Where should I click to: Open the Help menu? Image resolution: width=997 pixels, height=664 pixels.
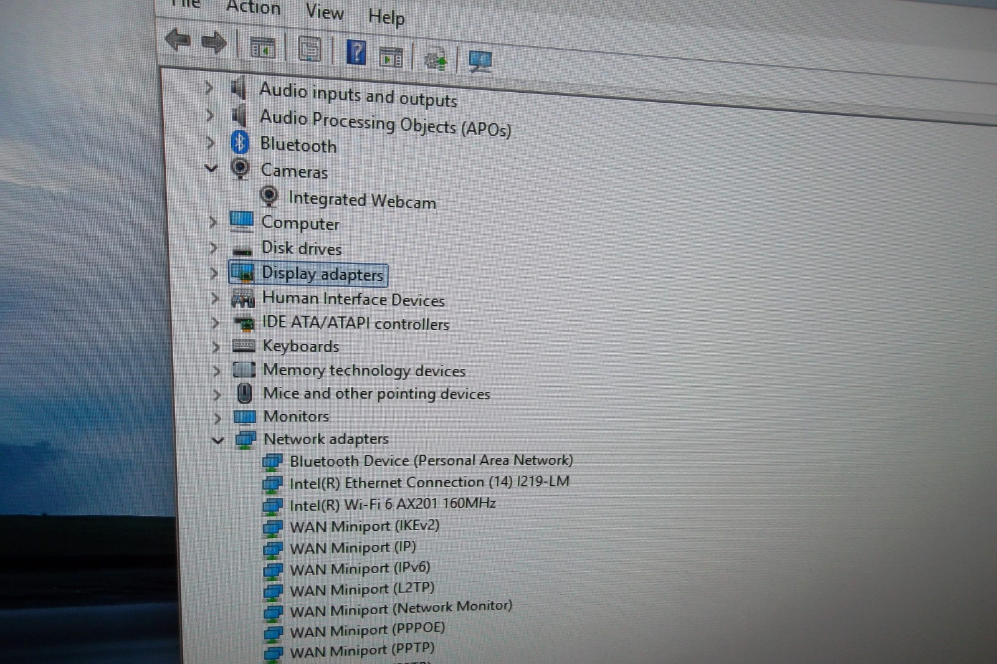pos(386,17)
